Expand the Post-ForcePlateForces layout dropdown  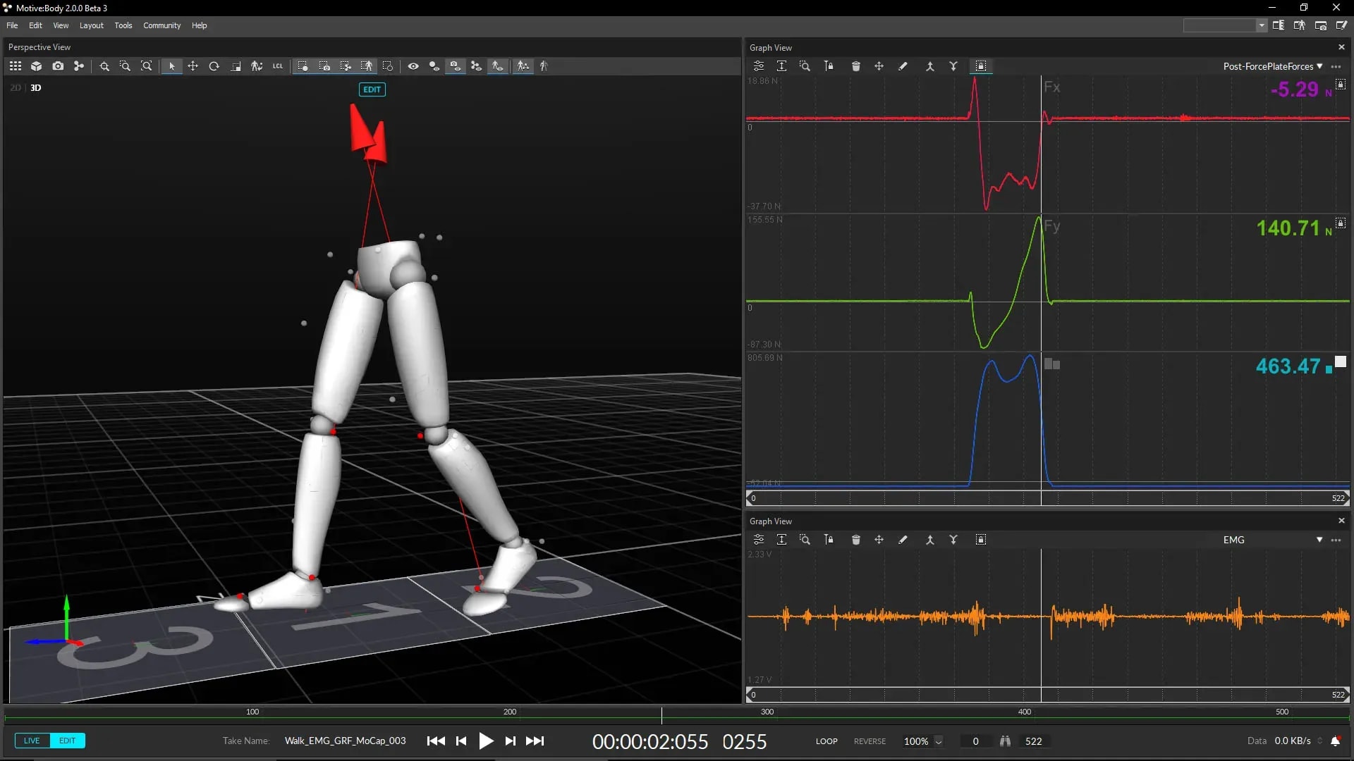(x=1319, y=66)
